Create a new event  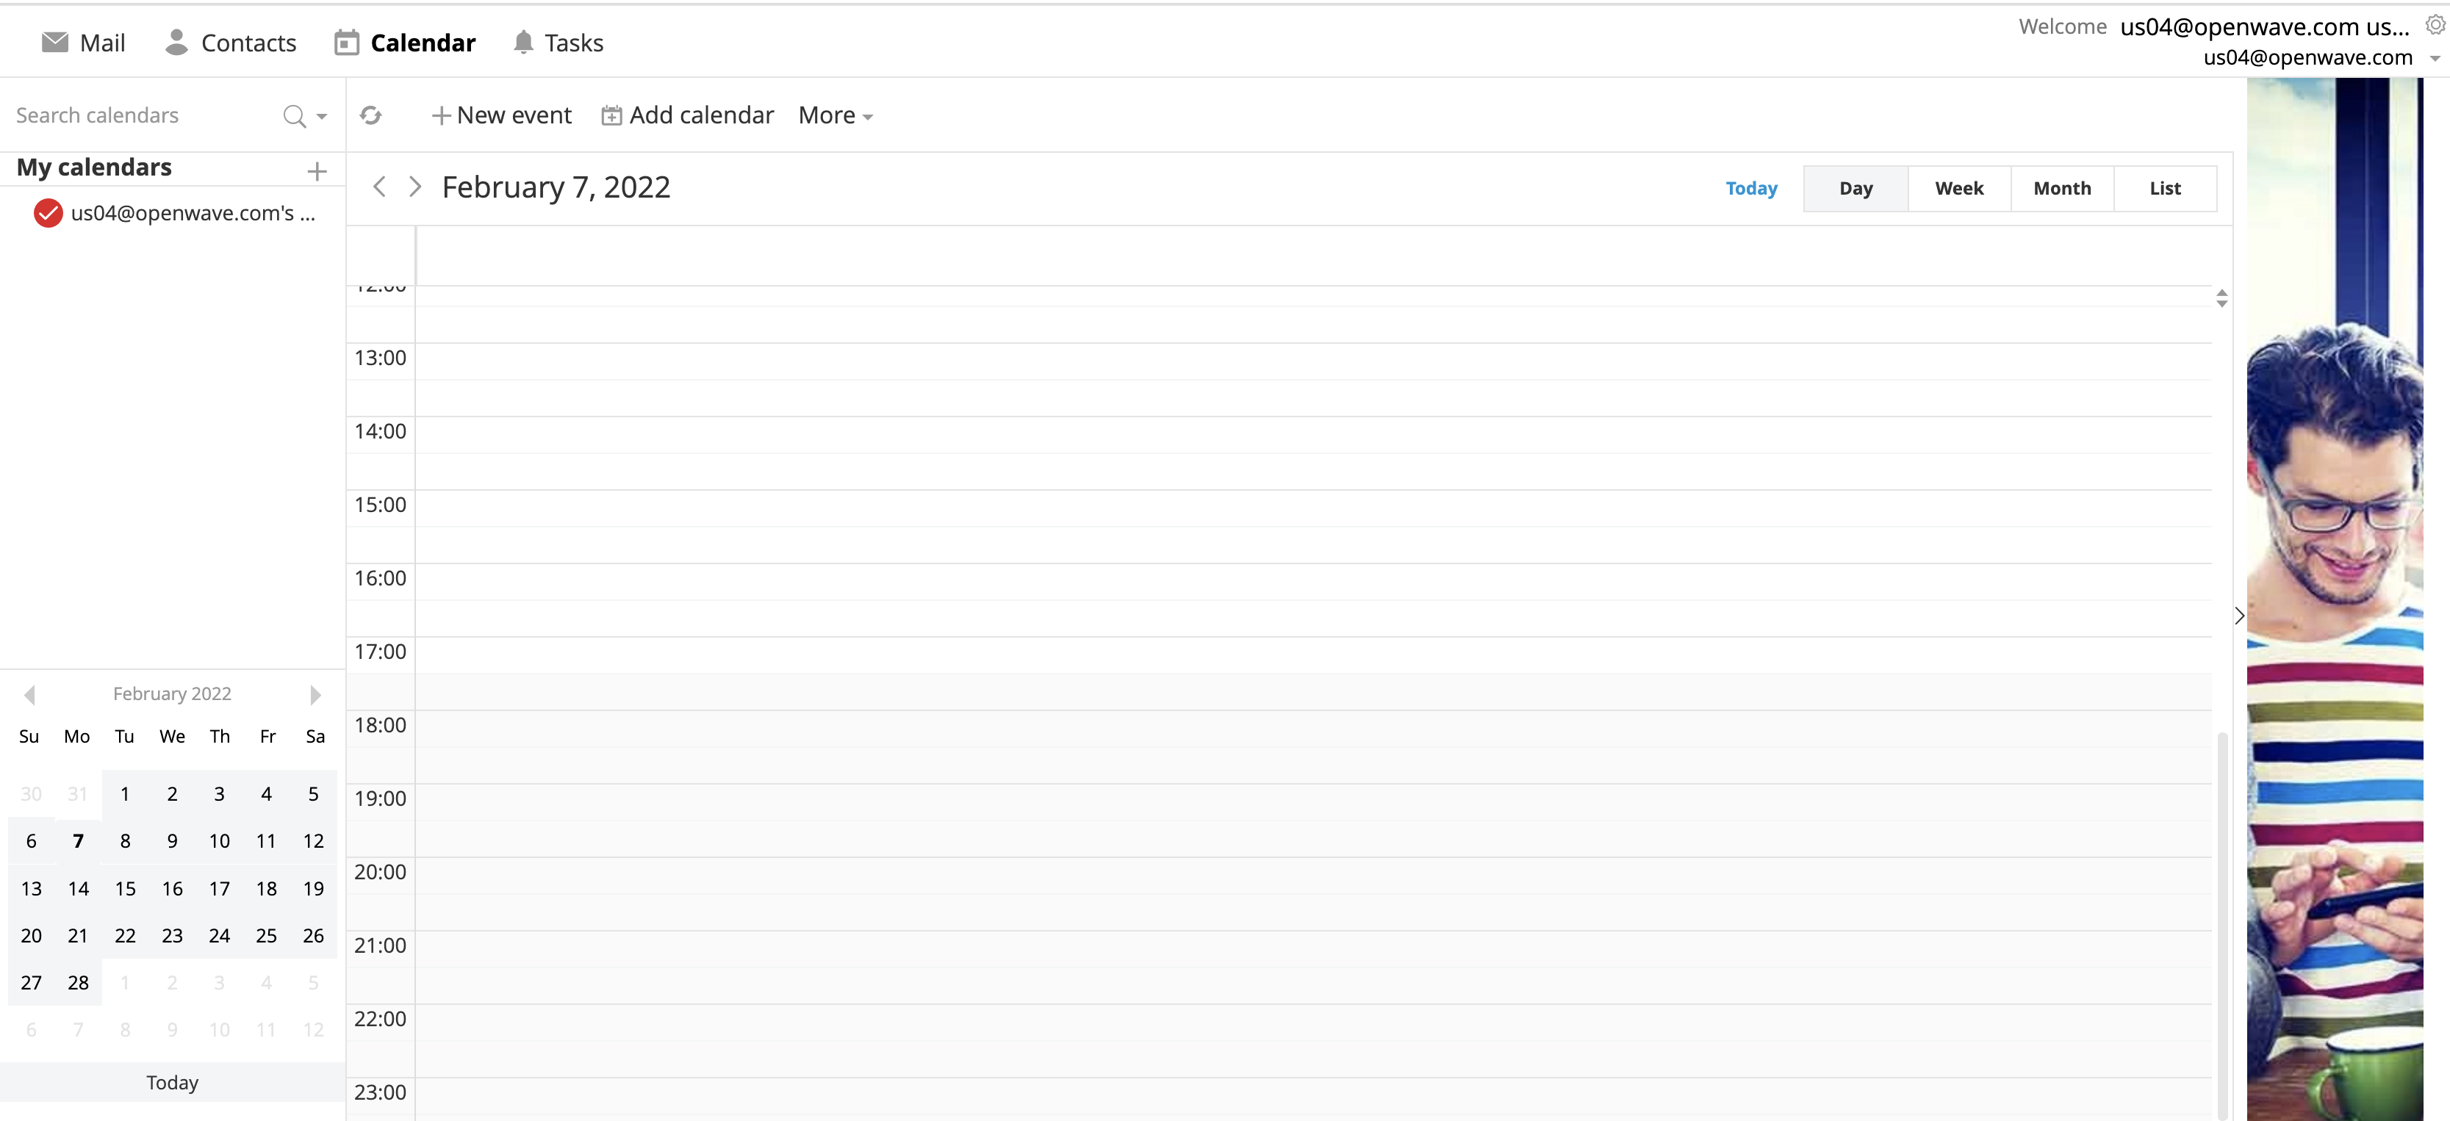click(x=501, y=114)
